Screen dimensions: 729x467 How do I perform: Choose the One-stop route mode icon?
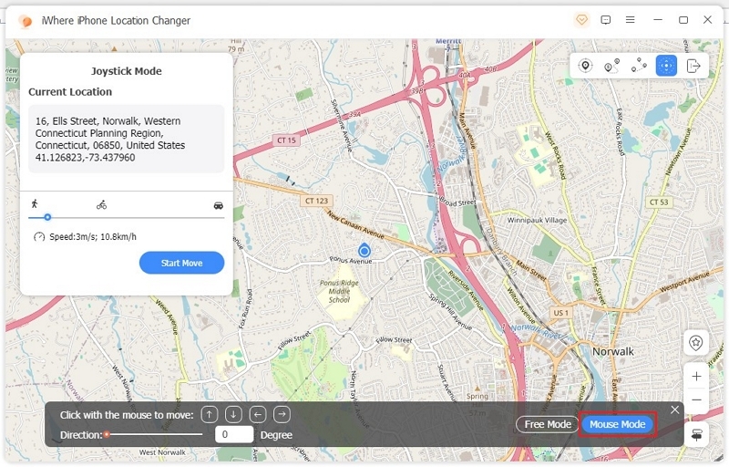tap(611, 66)
